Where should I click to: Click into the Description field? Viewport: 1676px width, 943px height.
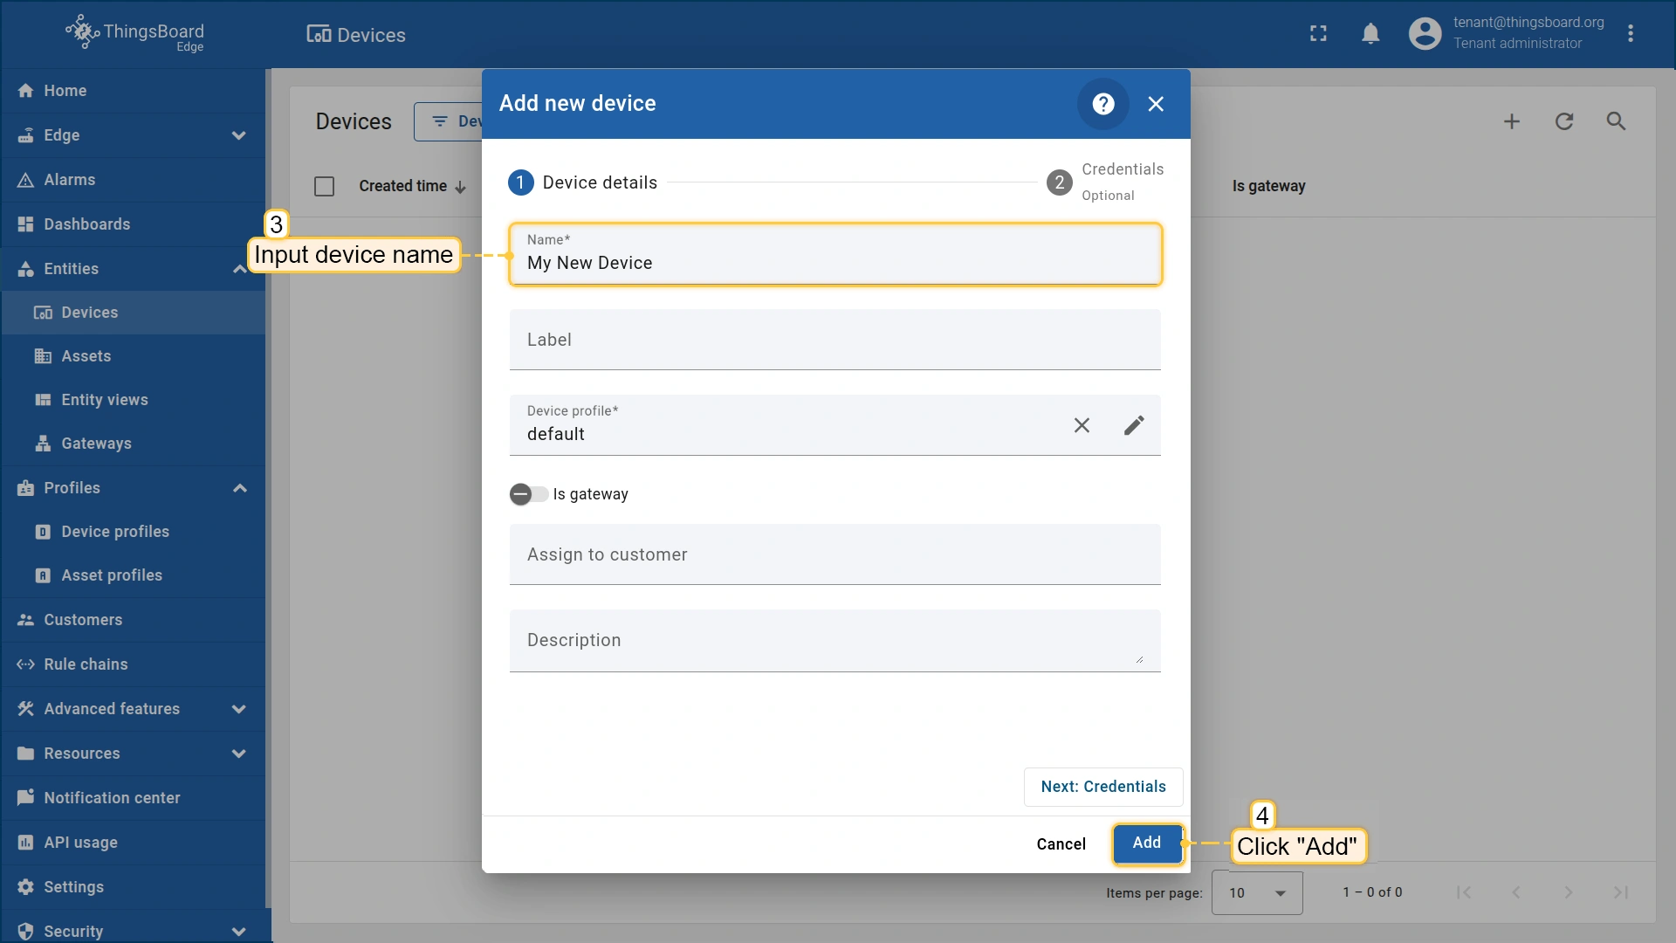[x=834, y=640]
